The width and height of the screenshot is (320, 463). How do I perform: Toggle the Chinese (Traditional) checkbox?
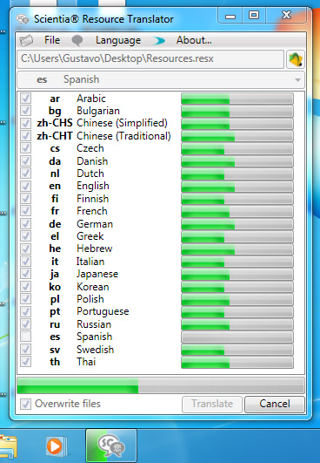point(25,135)
